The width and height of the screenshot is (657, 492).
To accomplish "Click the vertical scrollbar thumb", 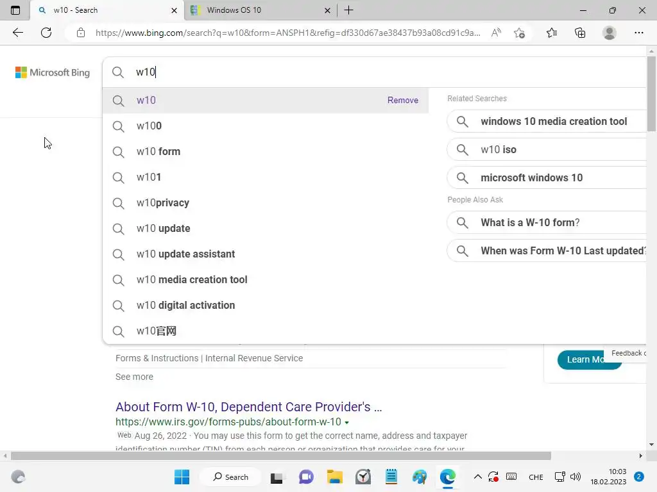I will (x=651, y=93).
